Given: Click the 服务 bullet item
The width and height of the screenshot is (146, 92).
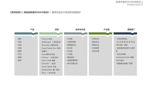Looking at the screenshot, I should pyautogui.click(x=20, y=60).
